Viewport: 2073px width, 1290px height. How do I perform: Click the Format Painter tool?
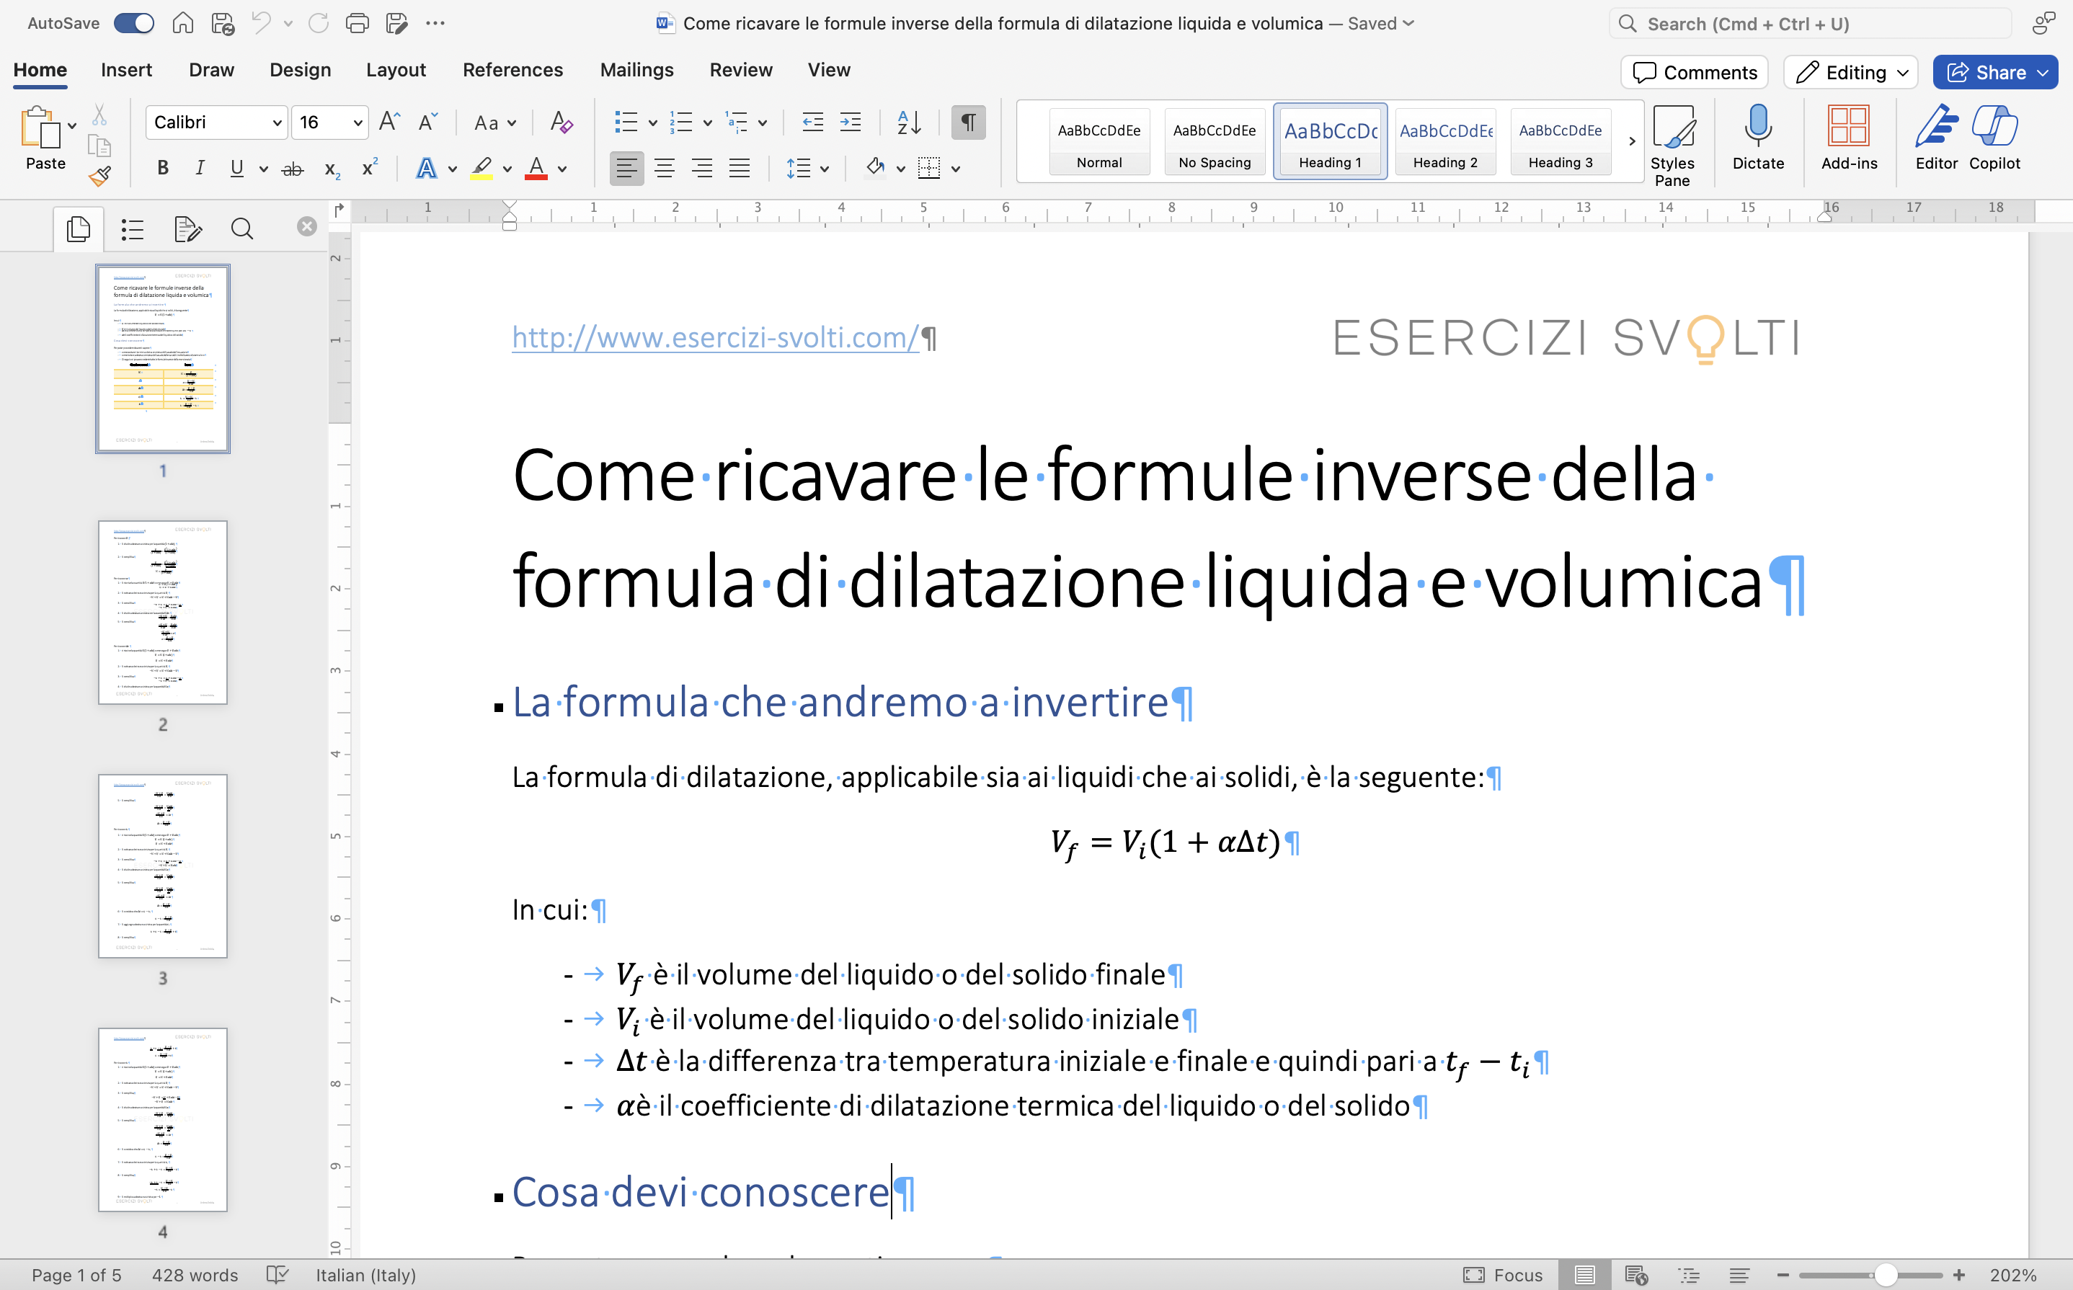tap(99, 177)
